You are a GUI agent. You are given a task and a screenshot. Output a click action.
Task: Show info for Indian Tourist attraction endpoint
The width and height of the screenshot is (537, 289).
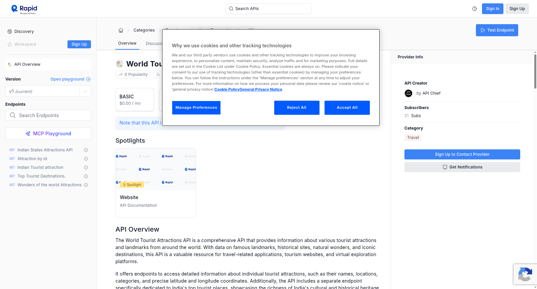point(86,167)
